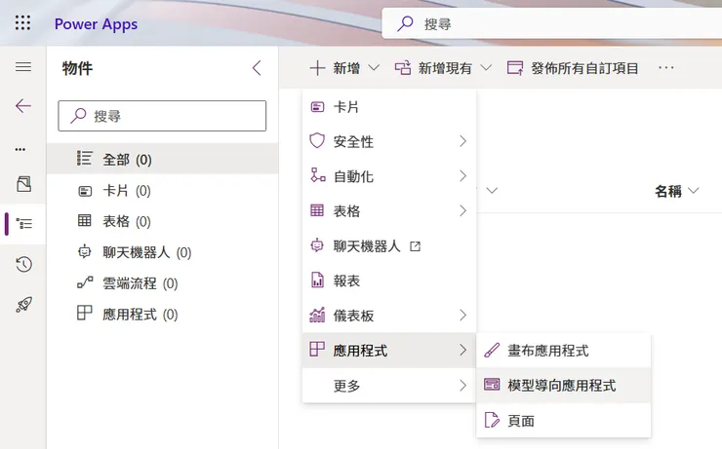
Task: Expand 應用程式 menu arrow
Action: (x=462, y=351)
